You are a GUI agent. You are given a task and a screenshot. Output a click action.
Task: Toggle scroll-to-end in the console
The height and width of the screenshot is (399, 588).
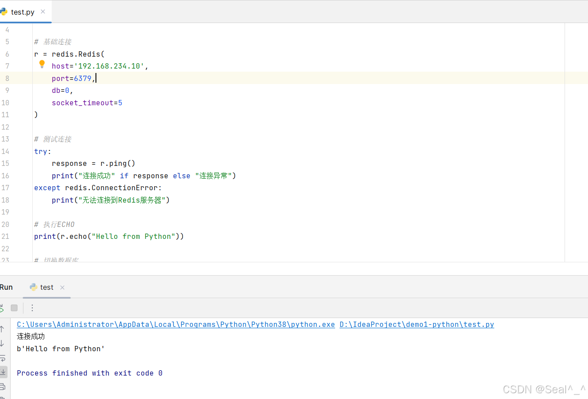pos(3,372)
